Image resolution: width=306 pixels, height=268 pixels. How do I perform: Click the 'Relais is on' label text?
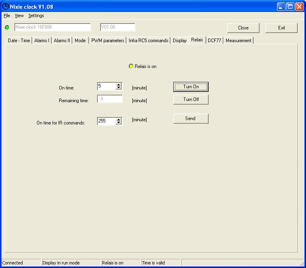pos(145,66)
